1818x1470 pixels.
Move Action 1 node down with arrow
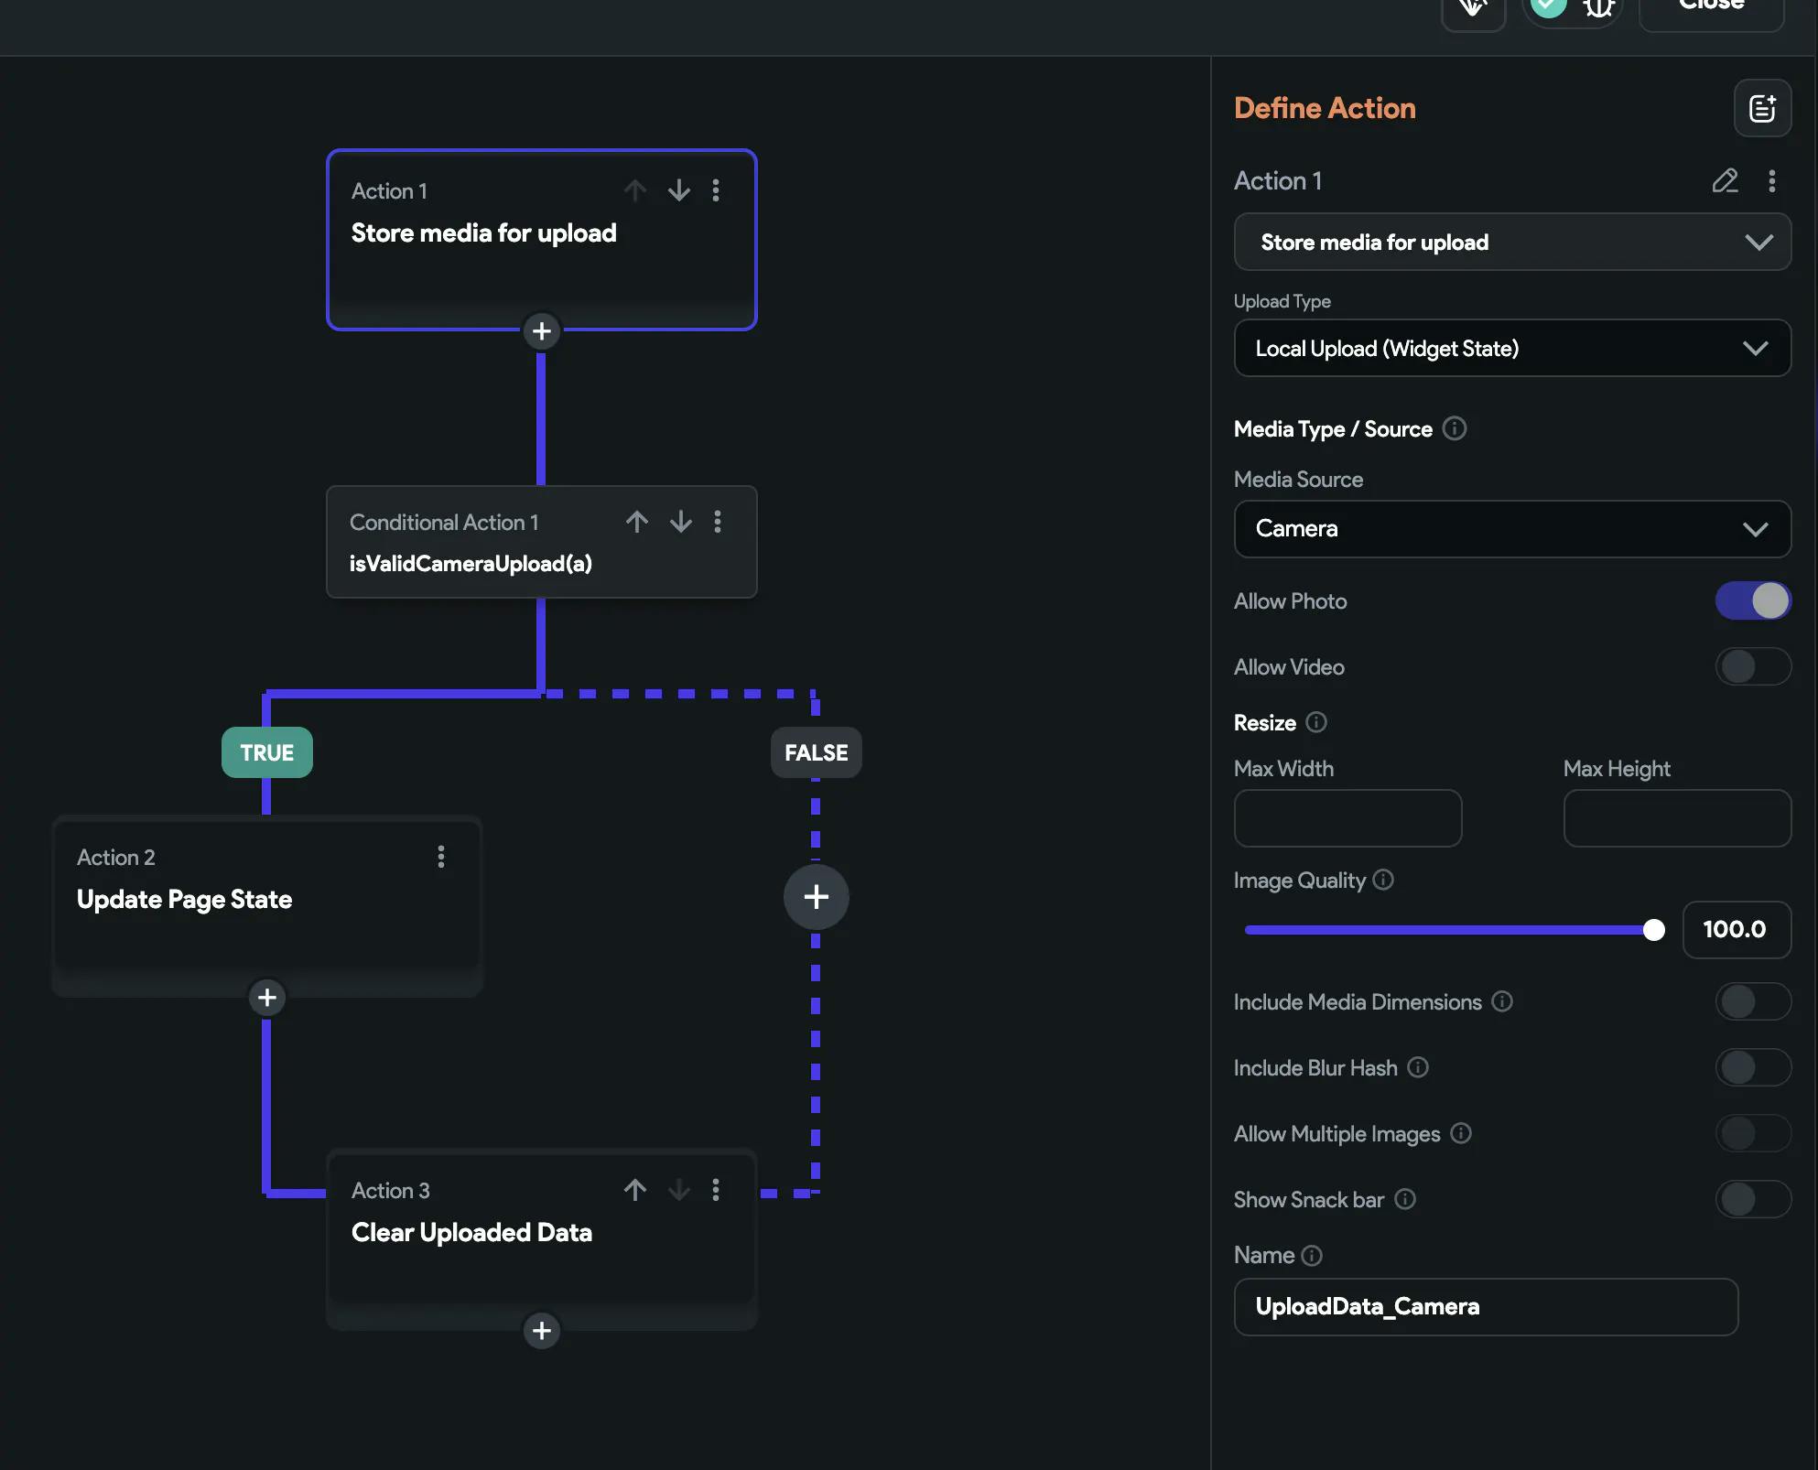tap(679, 190)
